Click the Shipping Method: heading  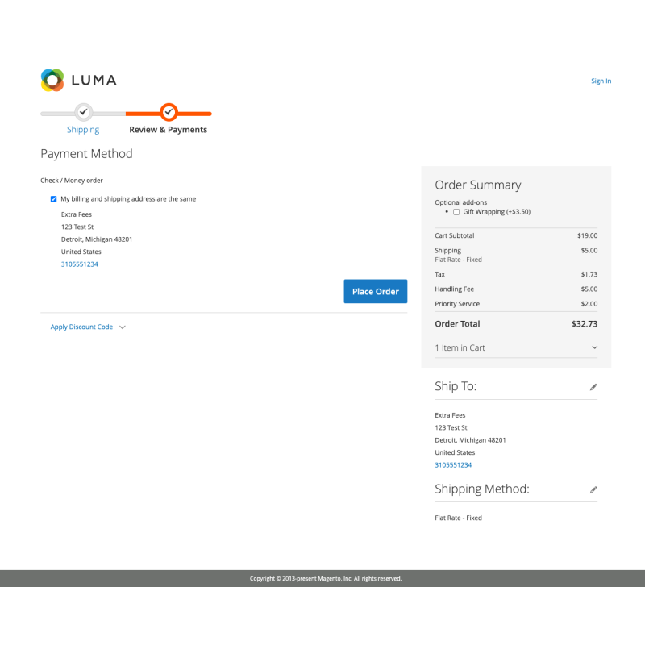click(482, 489)
